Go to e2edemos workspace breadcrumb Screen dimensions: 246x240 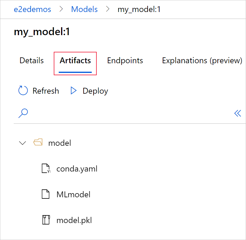tap(32, 9)
